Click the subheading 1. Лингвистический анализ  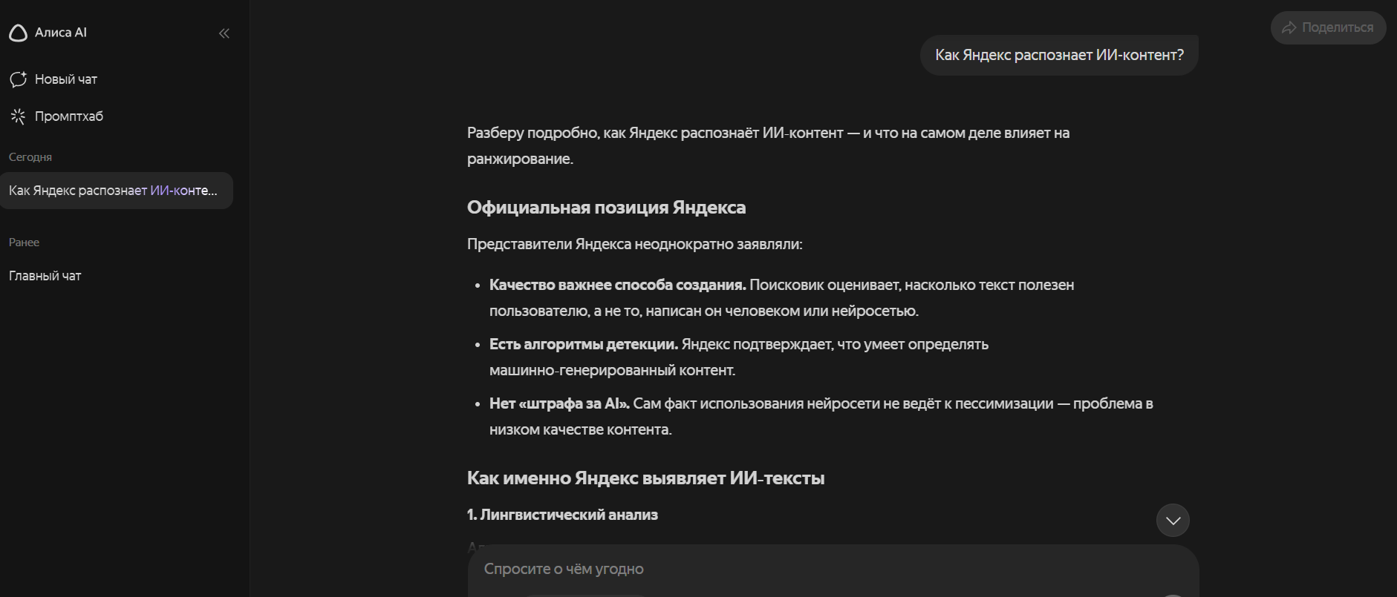click(x=562, y=515)
